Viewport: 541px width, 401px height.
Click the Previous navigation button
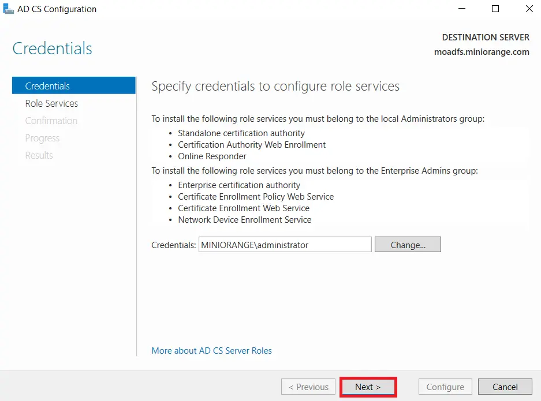[x=308, y=387]
